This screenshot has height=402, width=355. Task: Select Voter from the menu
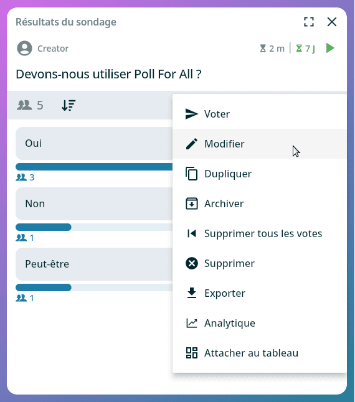(260, 114)
